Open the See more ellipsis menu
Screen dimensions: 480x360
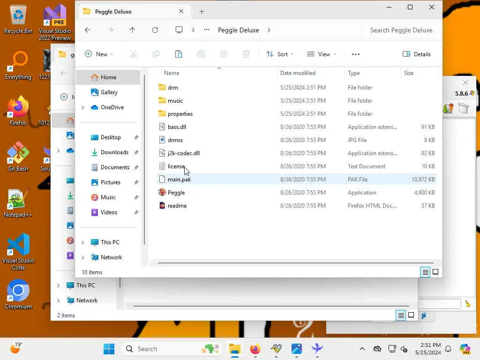[356, 54]
